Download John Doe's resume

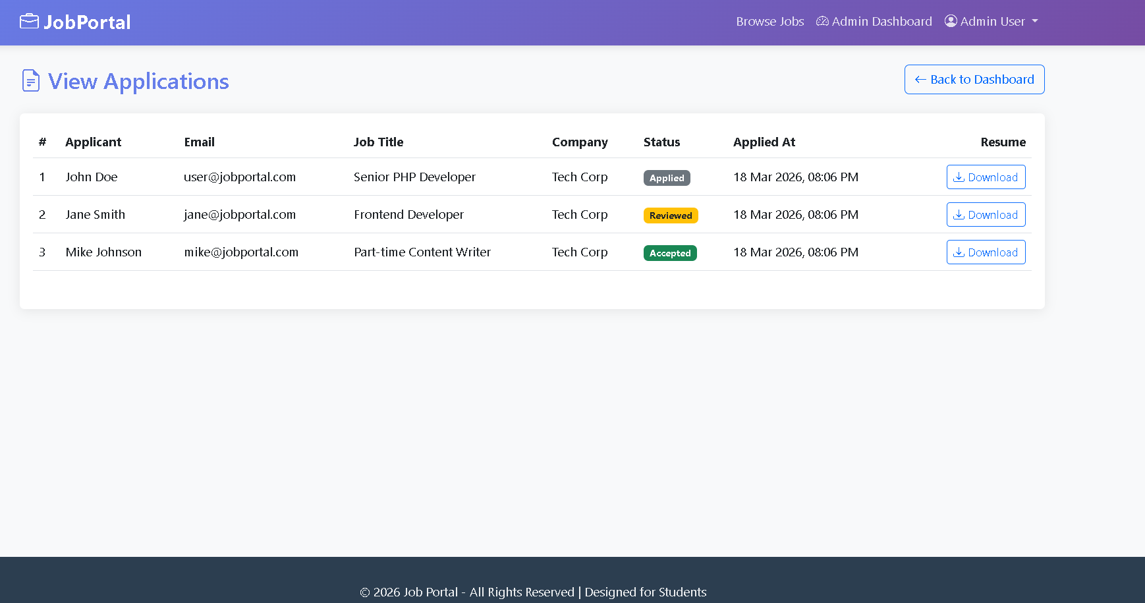(986, 177)
